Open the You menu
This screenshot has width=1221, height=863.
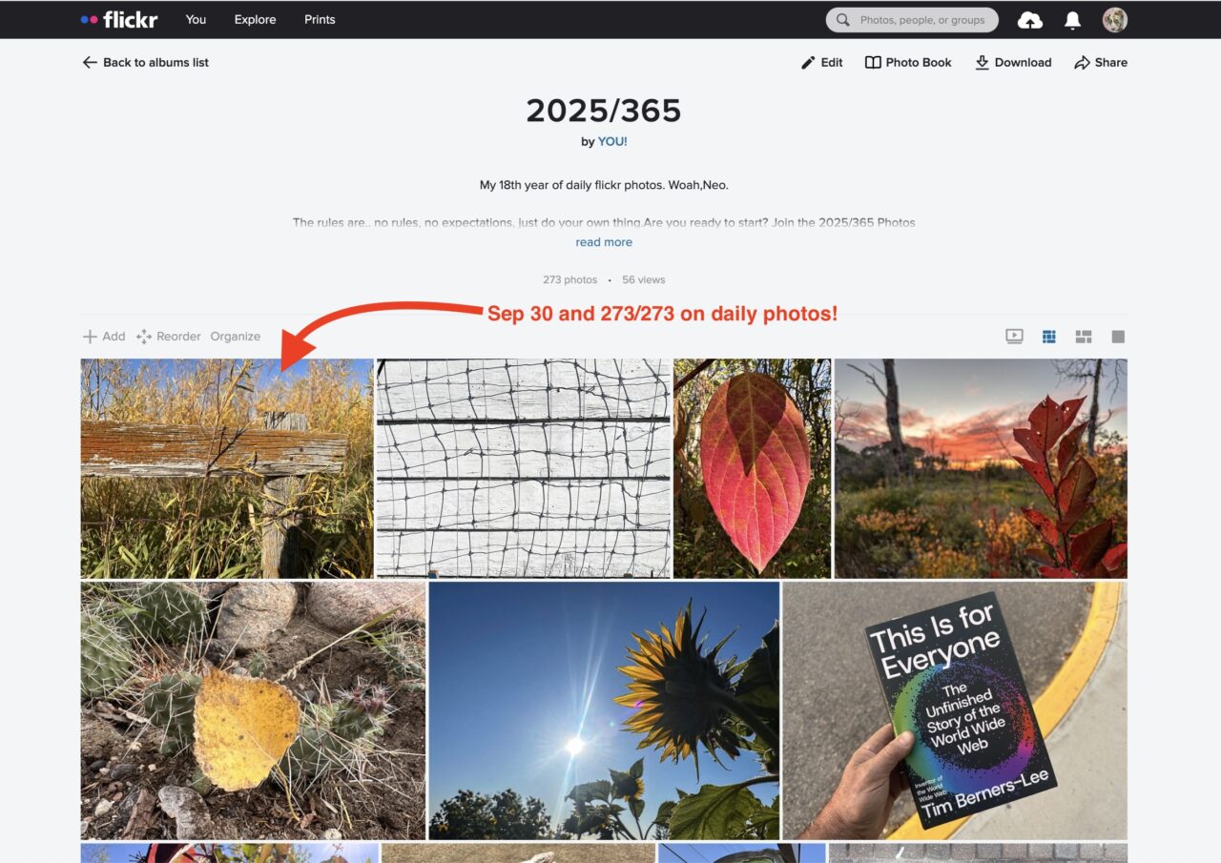tap(196, 19)
